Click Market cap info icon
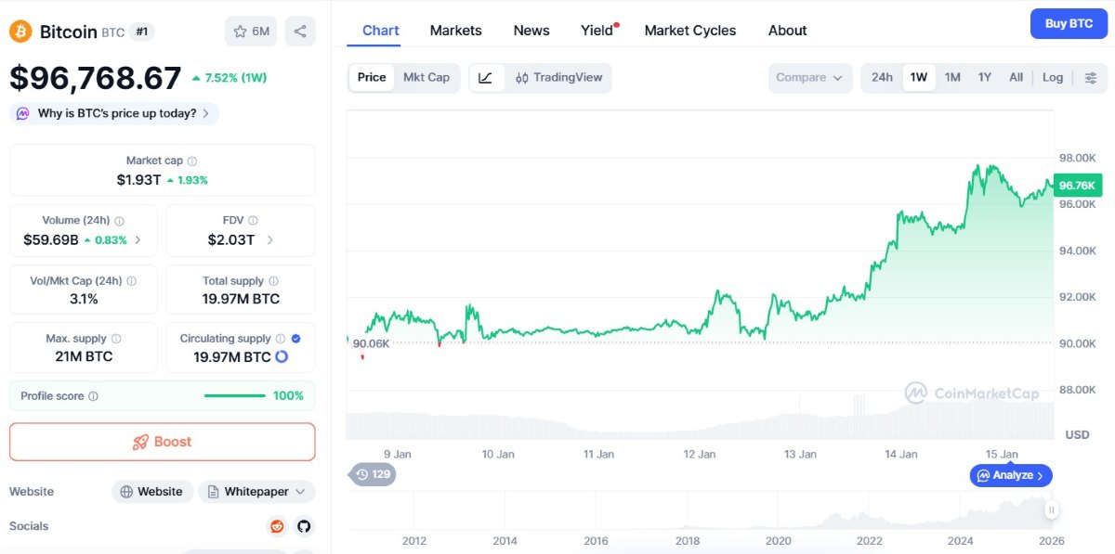The width and height of the screenshot is (1115, 554). click(192, 161)
